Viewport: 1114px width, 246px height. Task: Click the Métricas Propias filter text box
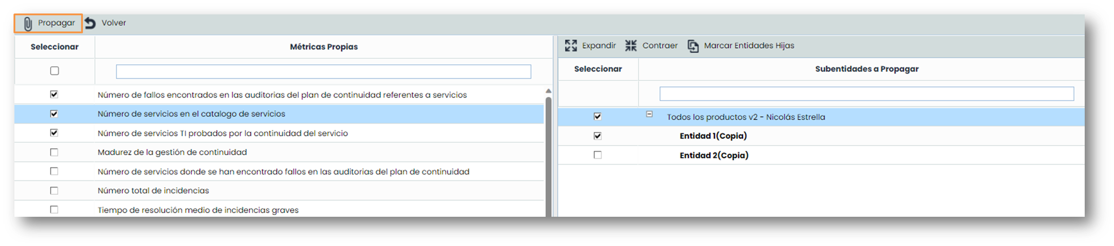[323, 72]
